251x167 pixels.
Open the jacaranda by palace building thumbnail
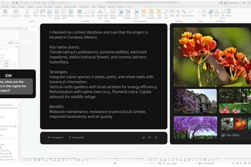click(195, 101)
